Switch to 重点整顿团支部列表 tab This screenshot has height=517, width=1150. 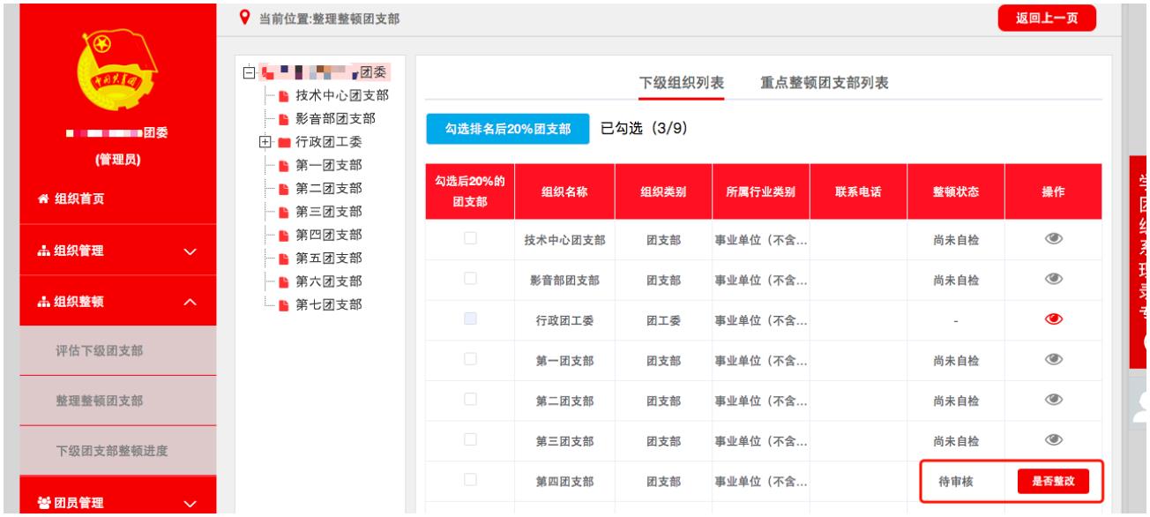point(824,83)
